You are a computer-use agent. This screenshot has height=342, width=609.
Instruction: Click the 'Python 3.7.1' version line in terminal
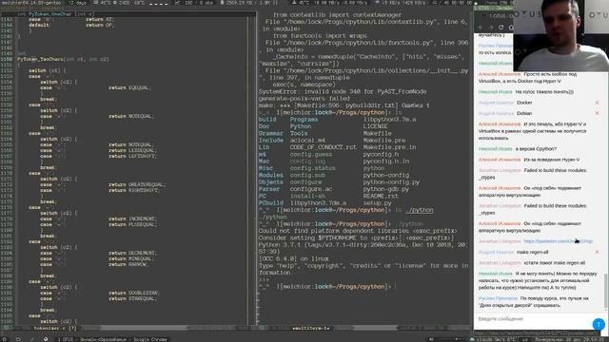(x=363, y=248)
